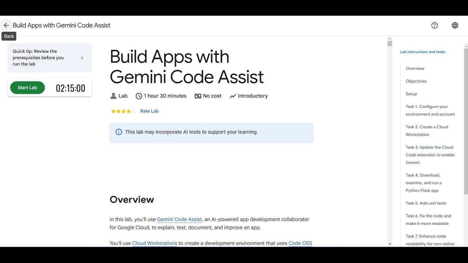468x263 pixels.
Task: Jump to Setup in lab outline
Action: pyautogui.click(x=411, y=94)
